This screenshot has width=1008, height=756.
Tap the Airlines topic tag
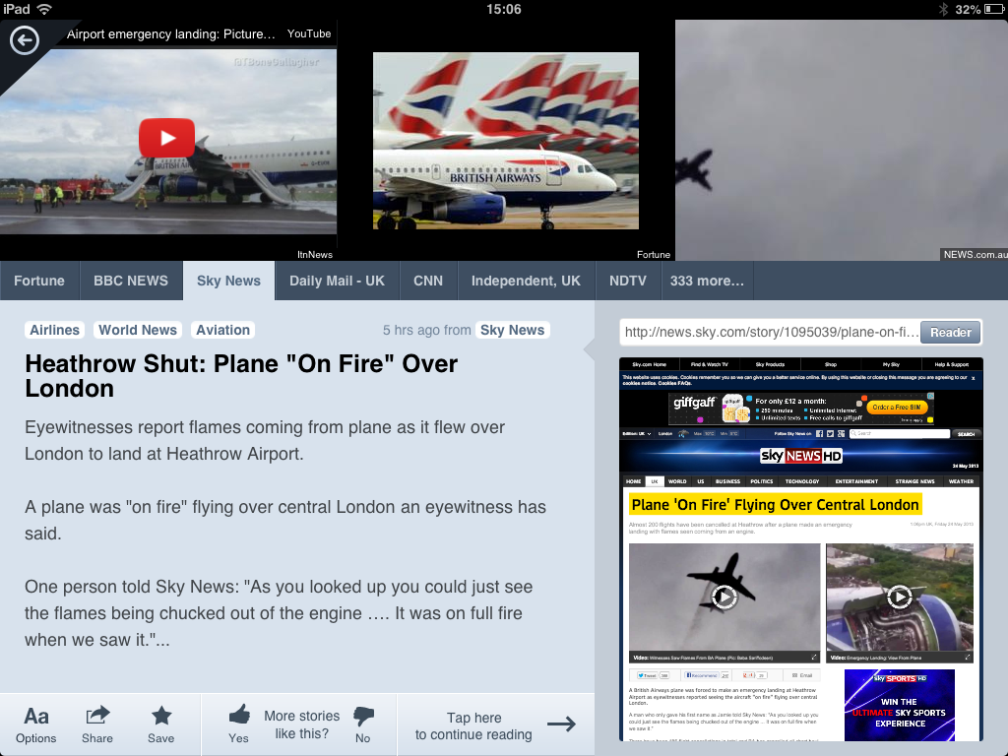tap(55, 330)
